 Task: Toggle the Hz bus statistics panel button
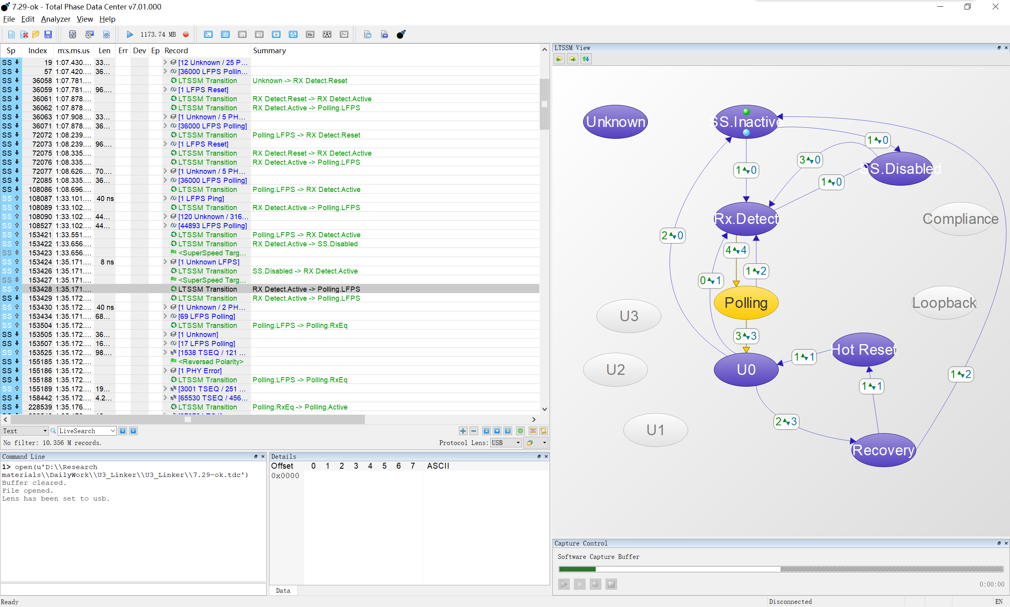[310, 34]
